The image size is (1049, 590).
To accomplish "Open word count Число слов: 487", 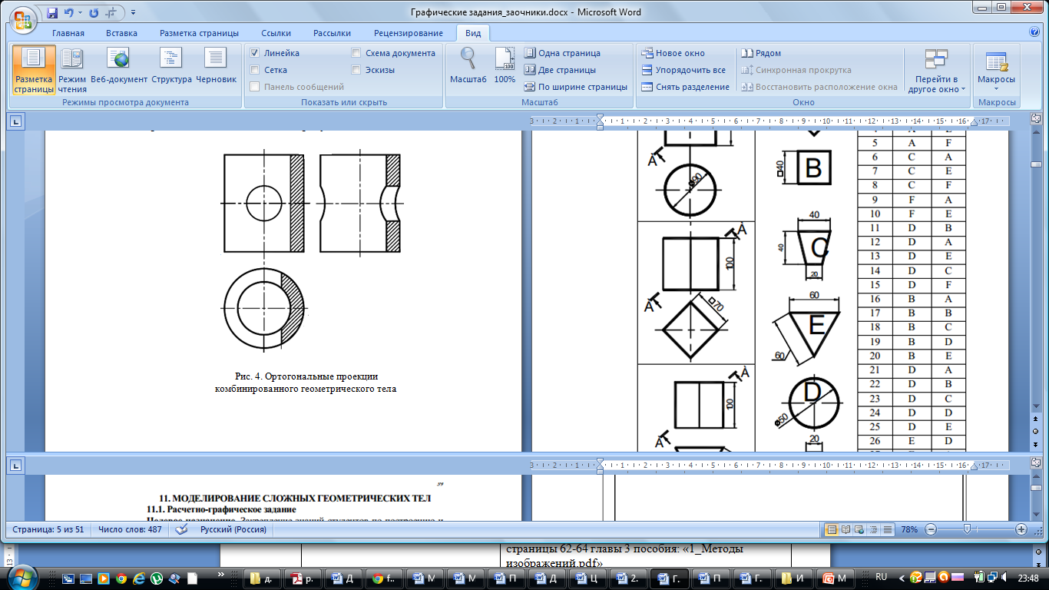I will pos(130,529).
